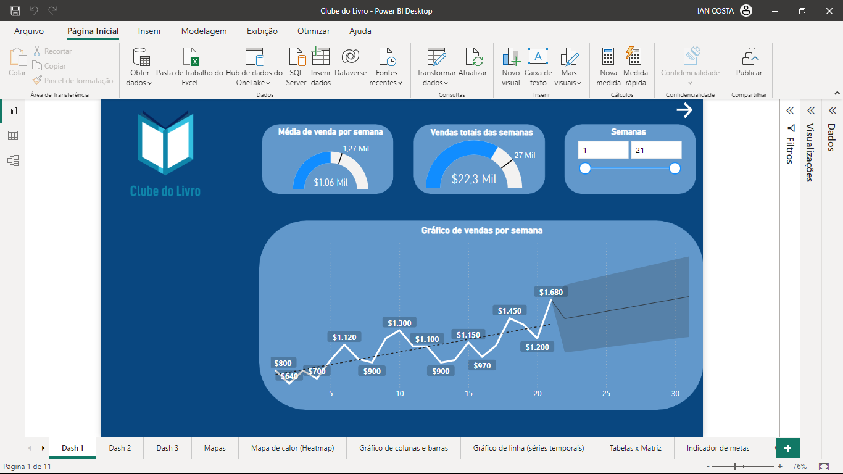Expand the Dados pane
The image size is (843, 474).
pyautogui.click(x=832, y=110)
